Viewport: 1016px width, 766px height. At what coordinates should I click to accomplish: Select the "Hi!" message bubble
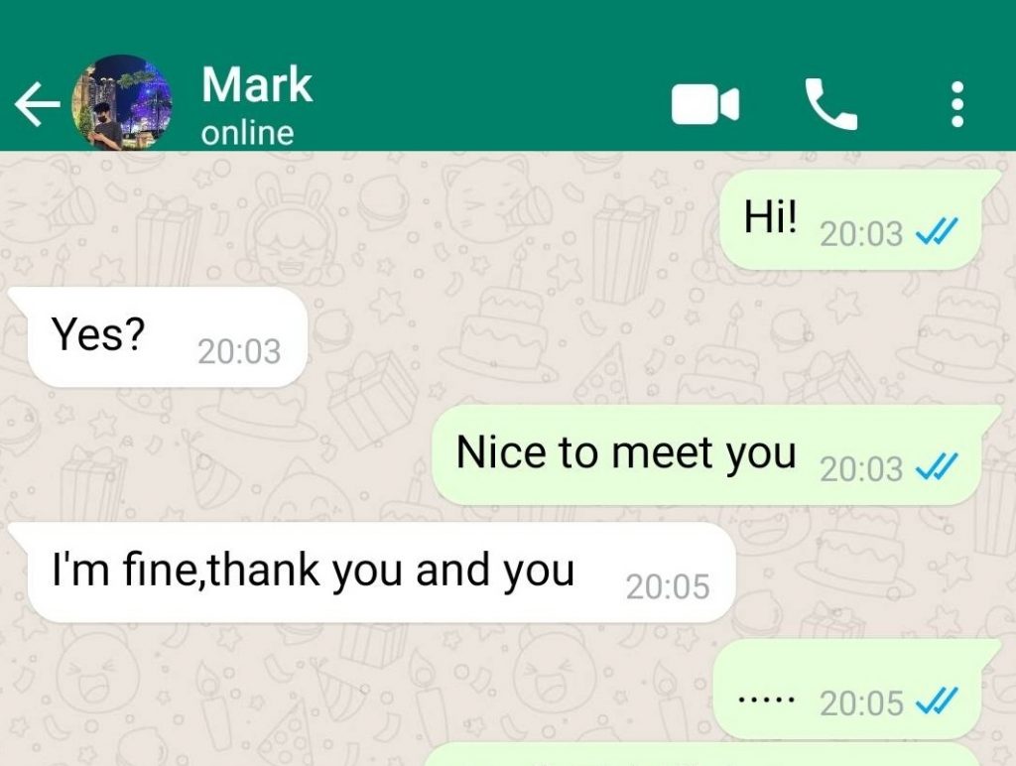coord(850,219)
